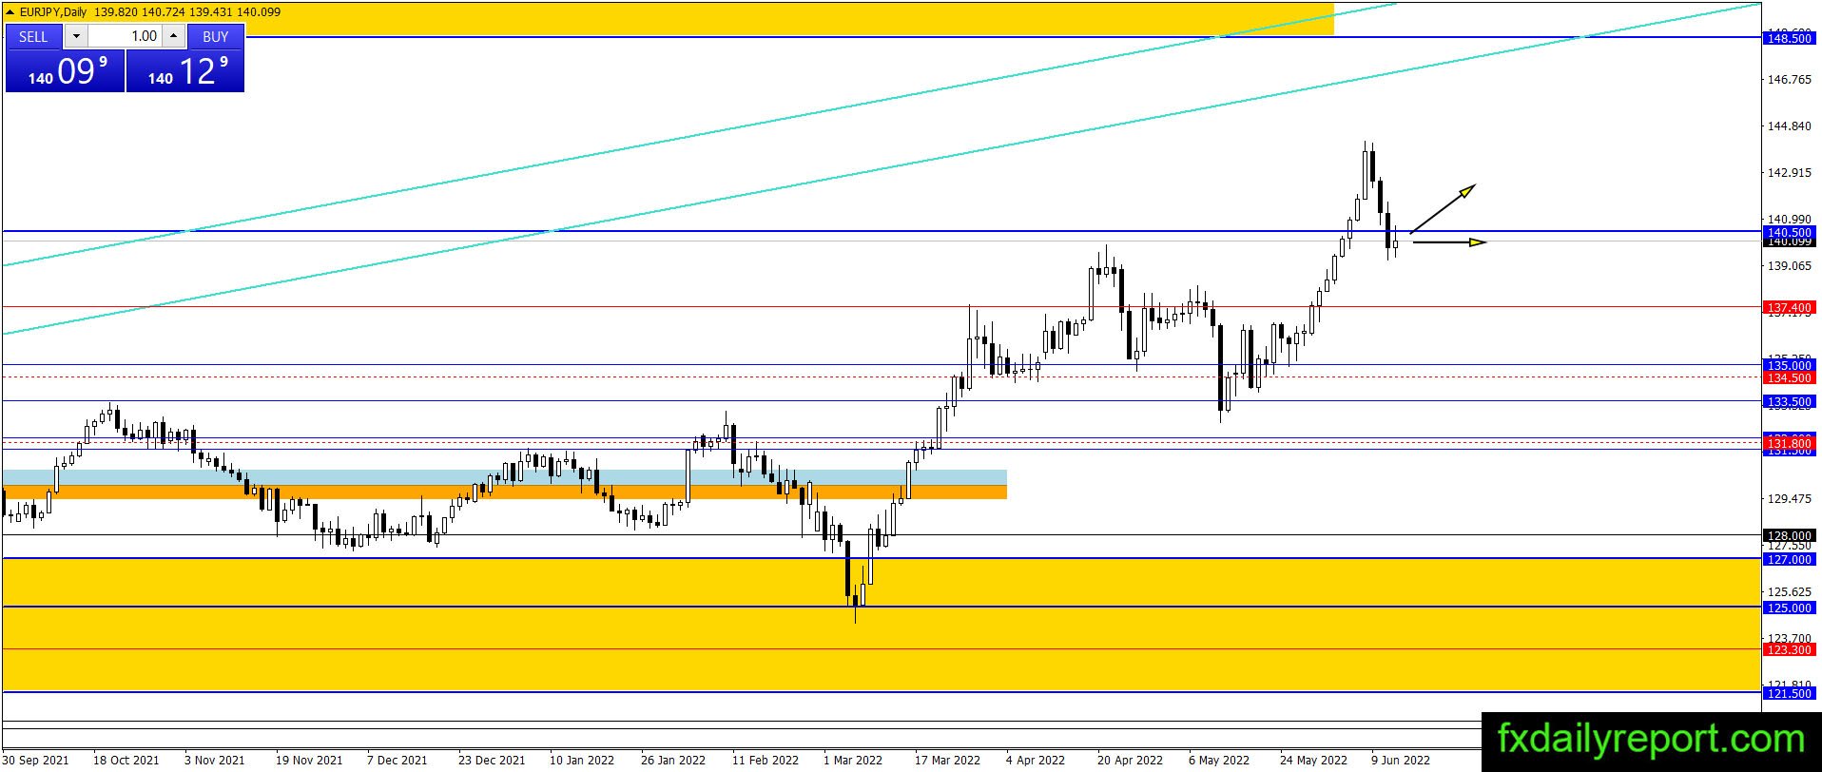Click the 1 Mar 2022 date label
Screen dimensions: 1822x772
point(853,760)
